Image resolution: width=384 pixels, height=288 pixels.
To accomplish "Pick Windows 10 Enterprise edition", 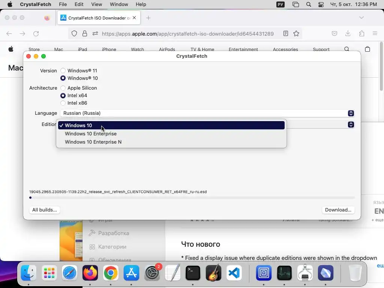I will [171, 134].
